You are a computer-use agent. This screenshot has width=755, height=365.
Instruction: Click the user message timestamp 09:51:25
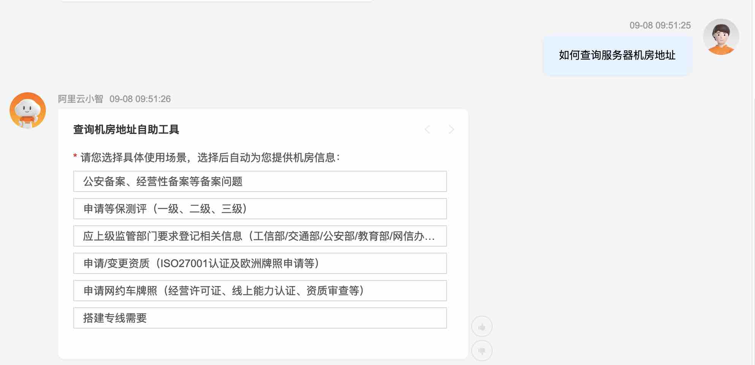pyautogui.click(x=660, y=25)
